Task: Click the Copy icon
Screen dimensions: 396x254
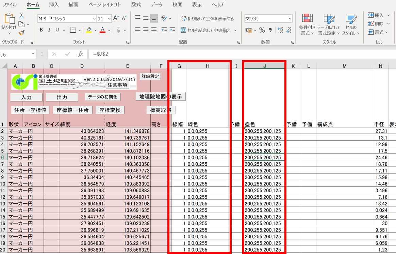Action: [x=21, y=24]
